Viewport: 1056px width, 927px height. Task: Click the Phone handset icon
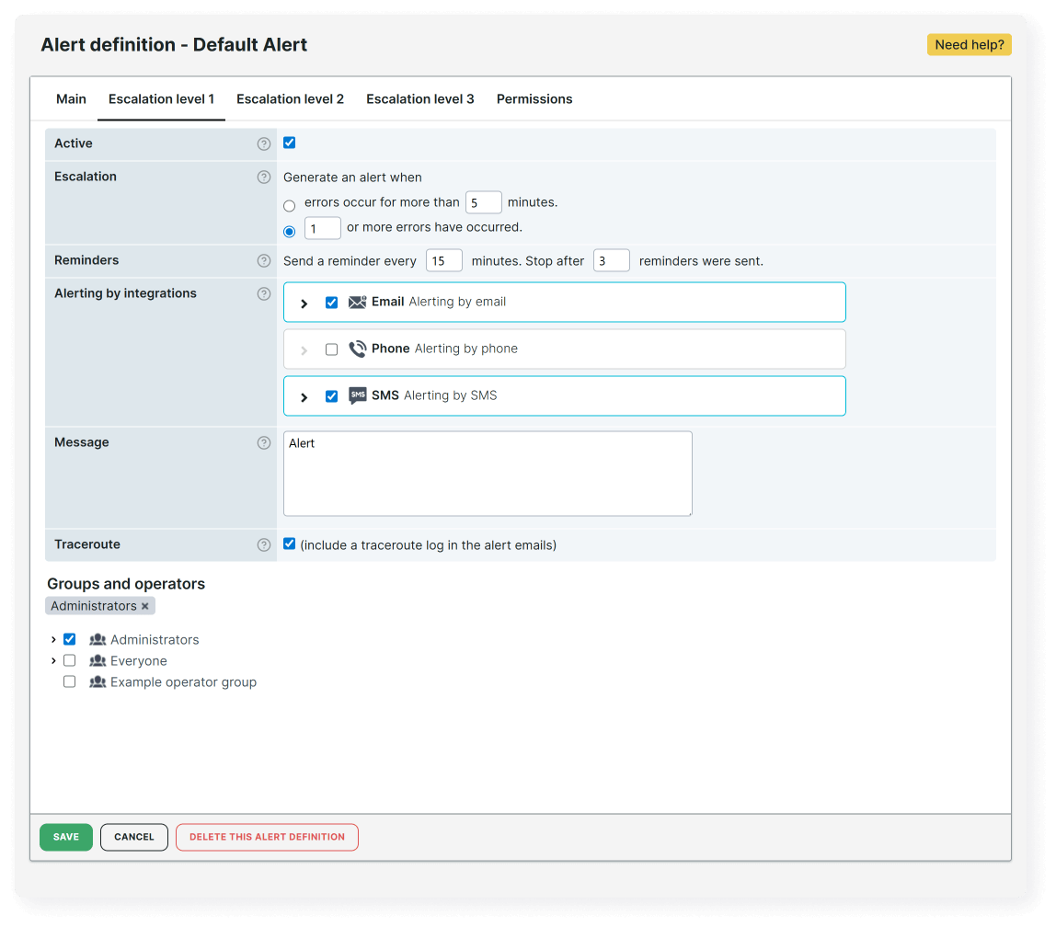click(358, 349)
